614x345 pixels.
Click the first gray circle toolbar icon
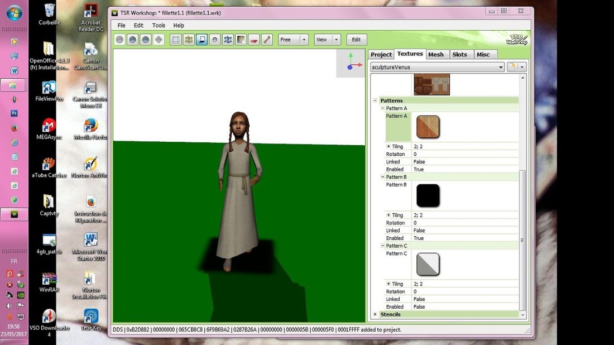119,40
